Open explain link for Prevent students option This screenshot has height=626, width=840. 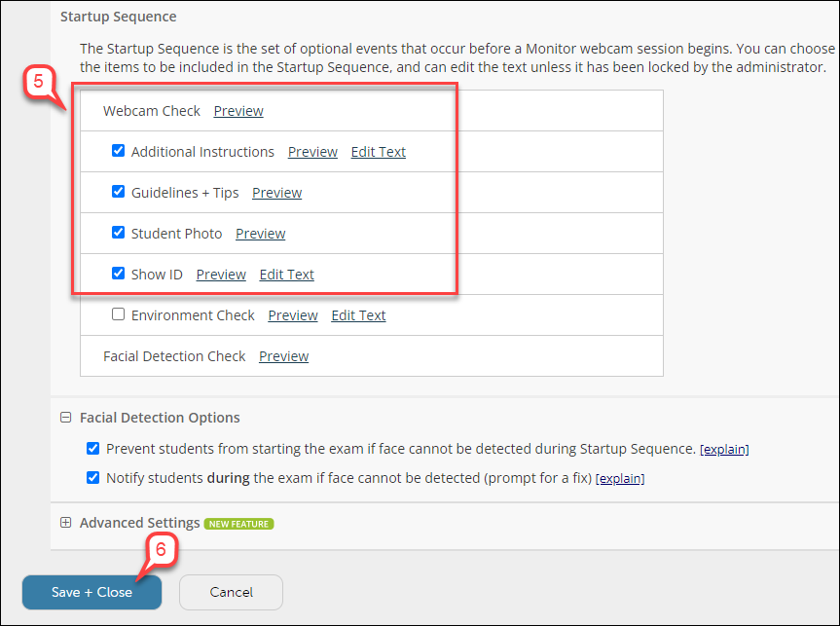[724, 449]
